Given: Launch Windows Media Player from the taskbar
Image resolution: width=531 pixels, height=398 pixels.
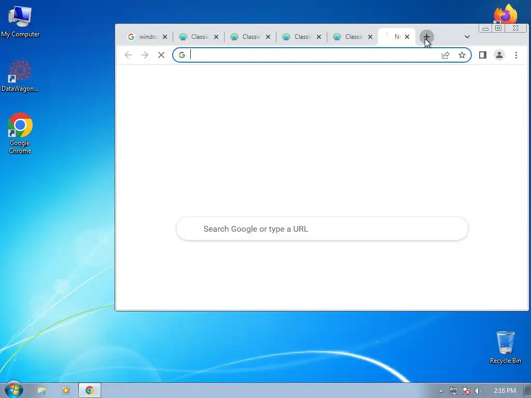Looking at the screenshot, I should [66, 390].
